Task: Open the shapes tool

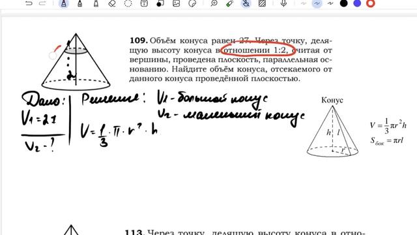Action: click(x=160, y=3)
